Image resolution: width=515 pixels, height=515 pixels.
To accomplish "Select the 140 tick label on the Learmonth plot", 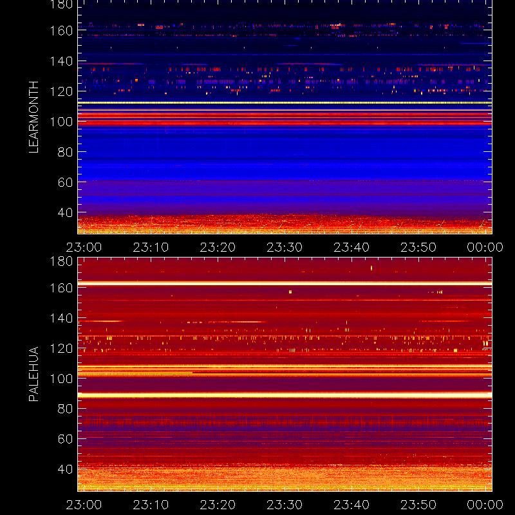I will [x=61, y=61].
